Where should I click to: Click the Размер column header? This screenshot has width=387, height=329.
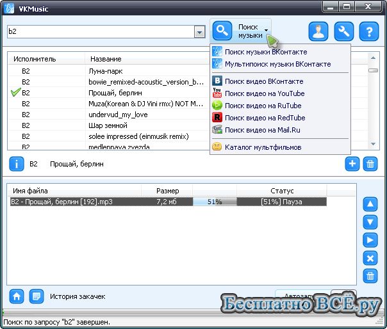point(167,191)
